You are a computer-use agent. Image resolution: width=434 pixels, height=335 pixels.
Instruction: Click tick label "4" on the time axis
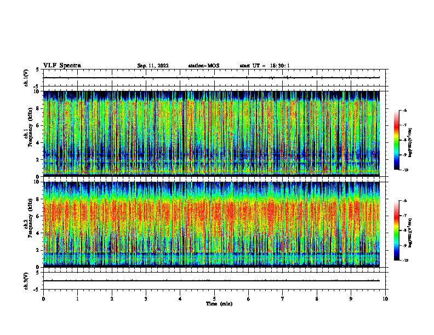click(180, 299)
